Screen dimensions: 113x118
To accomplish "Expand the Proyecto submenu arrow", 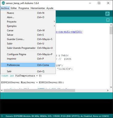I will point(54,22).
